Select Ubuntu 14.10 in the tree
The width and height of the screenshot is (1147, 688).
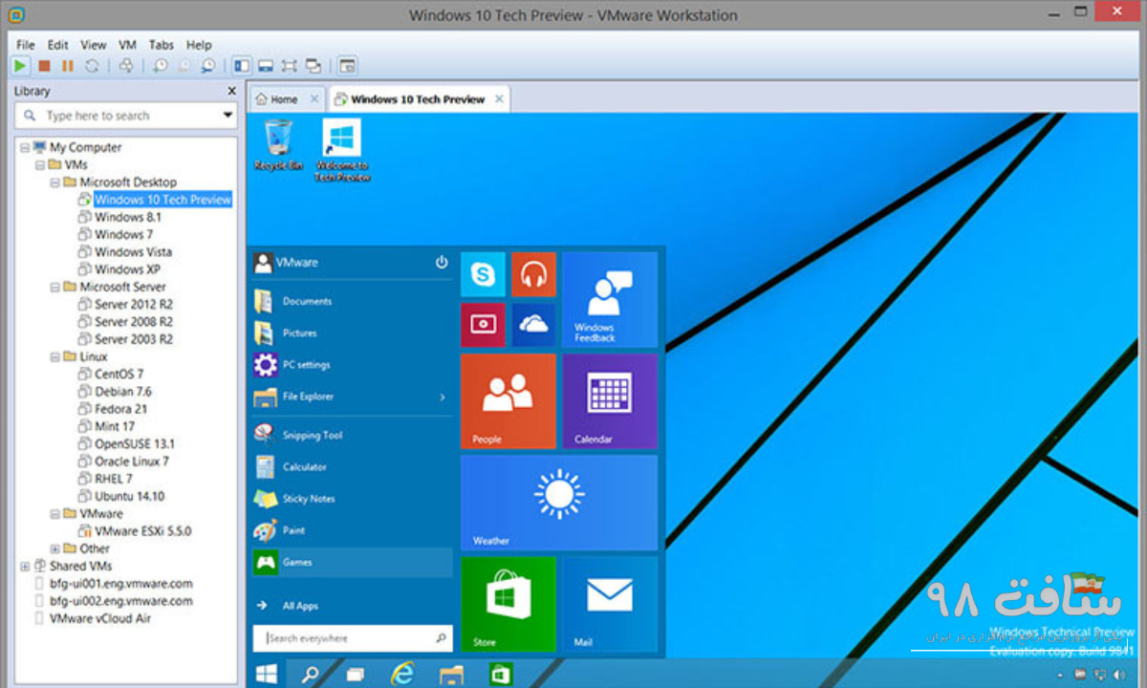coord(129,496)
